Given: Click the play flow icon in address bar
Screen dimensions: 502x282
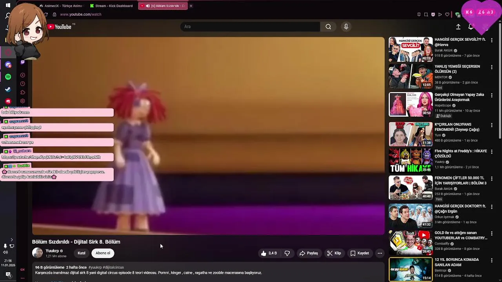Looking at the screenshot, I should click(440, 14).
